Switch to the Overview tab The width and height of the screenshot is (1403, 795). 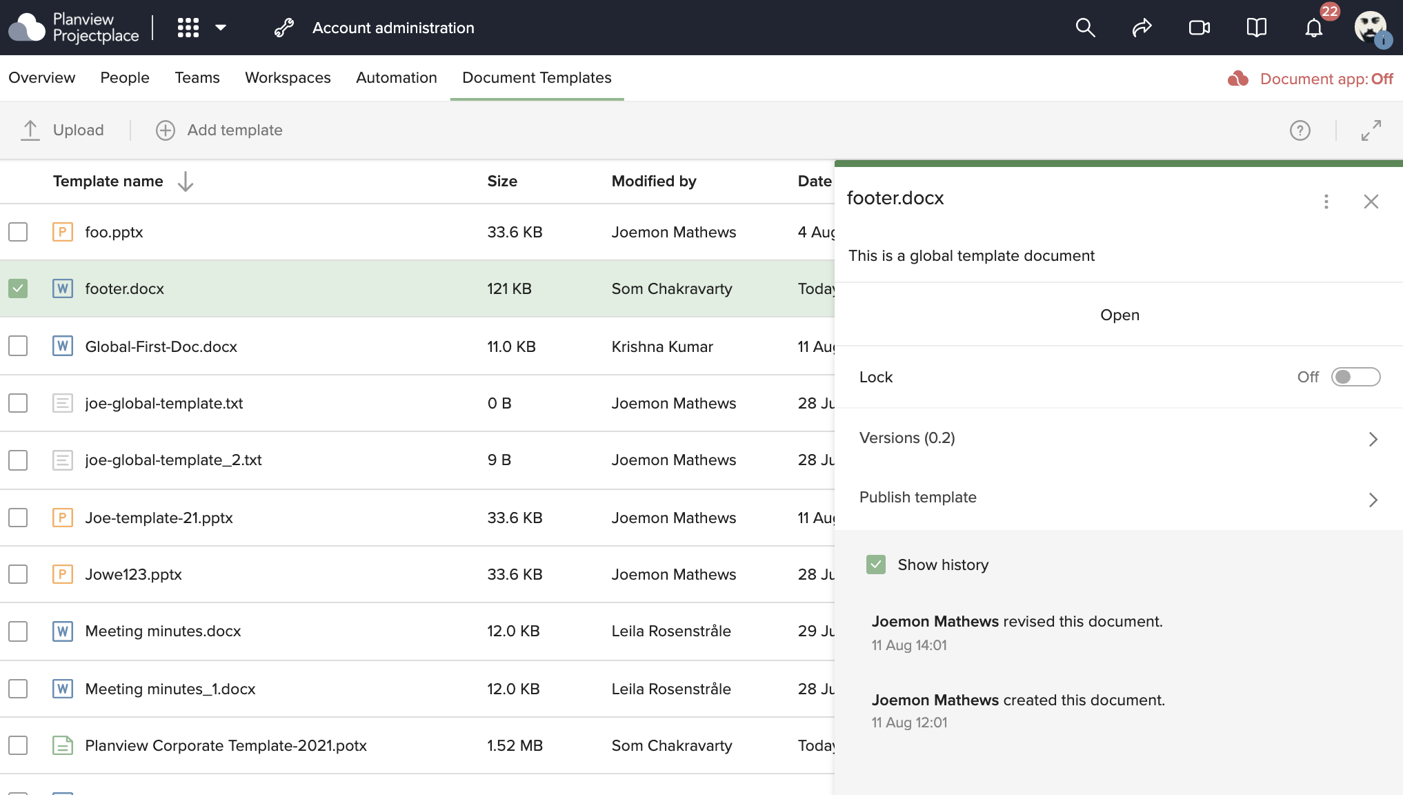pos(42,78)
